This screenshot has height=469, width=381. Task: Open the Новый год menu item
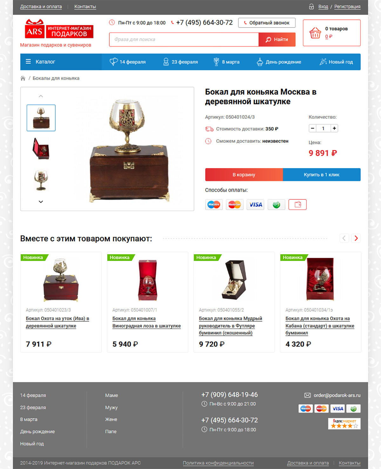(x=336, y=62)
